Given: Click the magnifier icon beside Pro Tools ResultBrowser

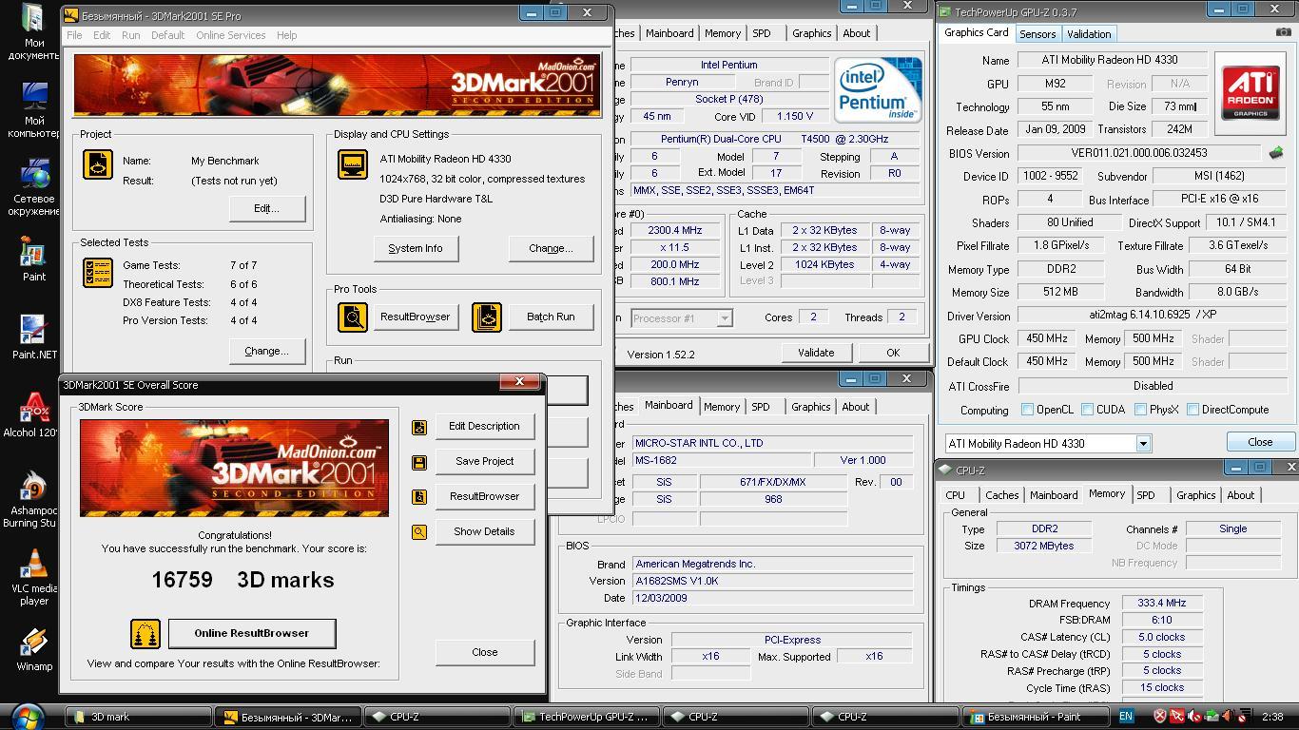Looking at the screenshot, I should 353,317.
